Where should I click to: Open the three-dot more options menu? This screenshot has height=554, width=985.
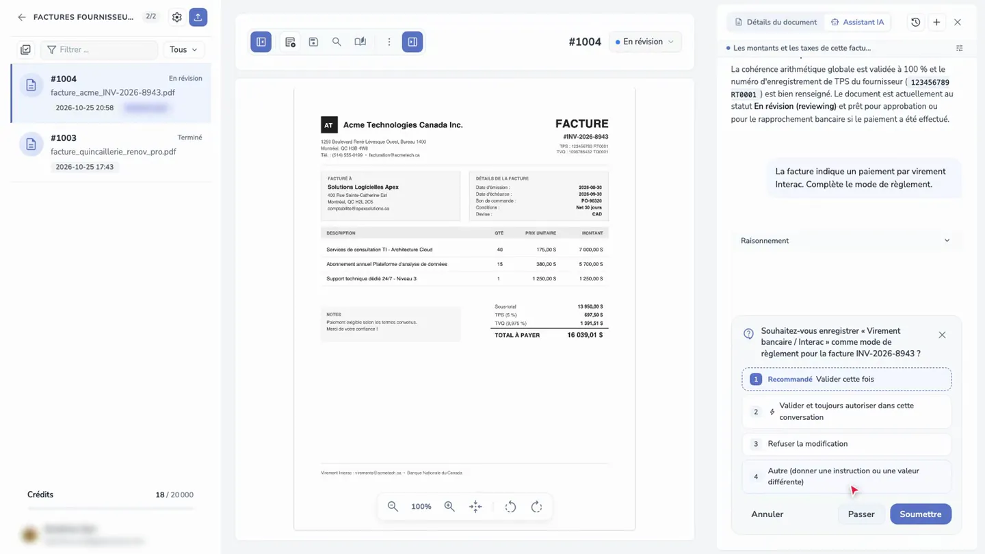point(389,42)
